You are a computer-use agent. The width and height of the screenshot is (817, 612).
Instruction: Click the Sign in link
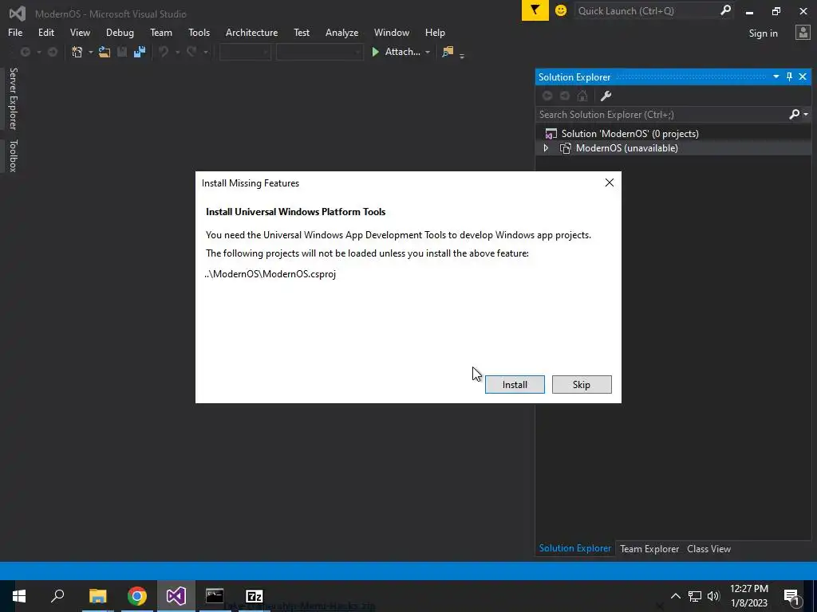point(763,33)
